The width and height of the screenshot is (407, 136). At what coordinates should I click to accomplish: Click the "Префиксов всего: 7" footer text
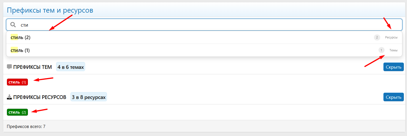tap(26, 126)
